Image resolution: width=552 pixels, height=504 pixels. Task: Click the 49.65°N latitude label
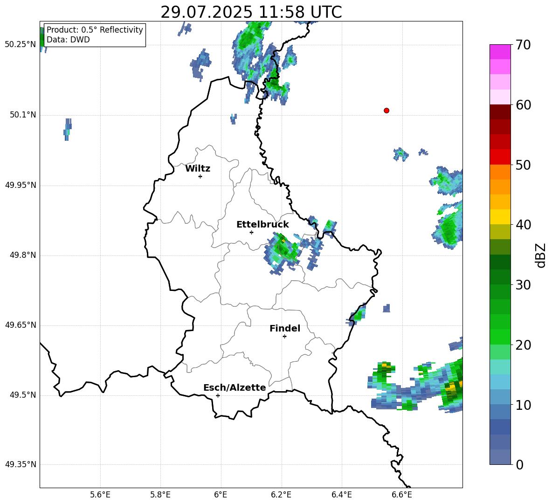tap(21, 324)
